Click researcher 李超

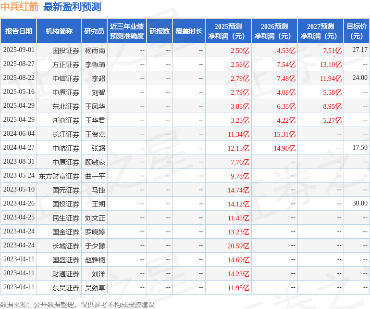click(x=99, y=78)
